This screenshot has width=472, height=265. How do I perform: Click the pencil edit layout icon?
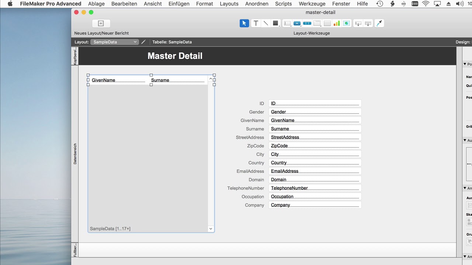pyautogui.click(x=143, y=42)
